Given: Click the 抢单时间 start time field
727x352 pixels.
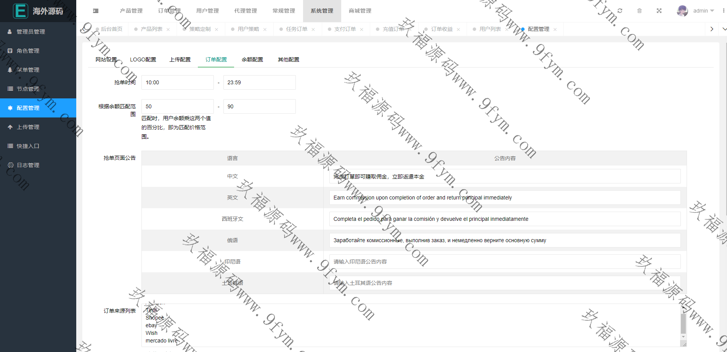Looking at the screenshot, I should click(x=177, y=82).
